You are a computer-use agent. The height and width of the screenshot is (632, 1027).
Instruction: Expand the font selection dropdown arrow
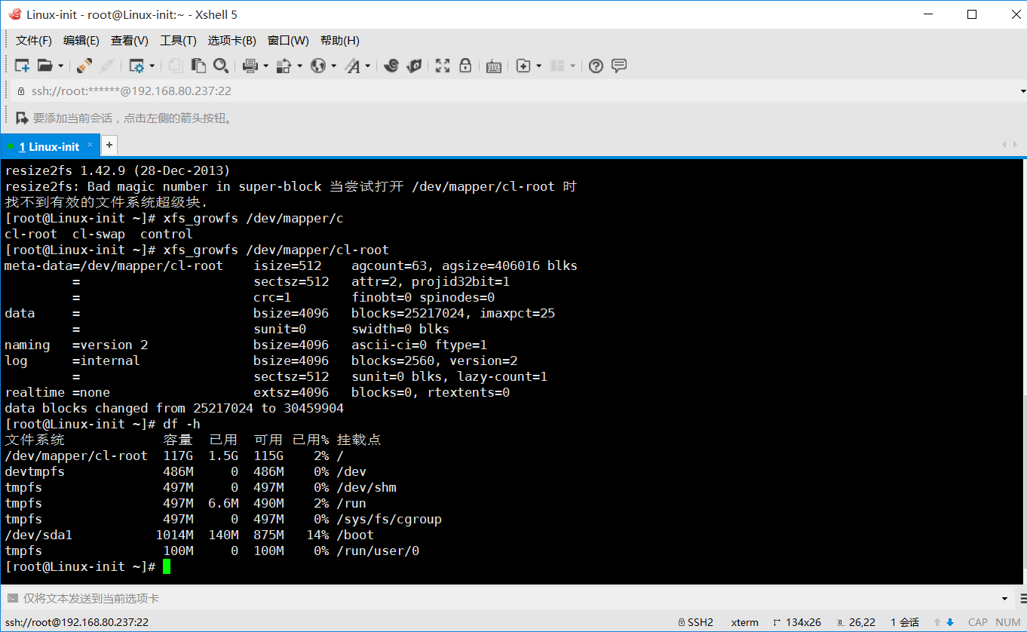click(367, 66)
